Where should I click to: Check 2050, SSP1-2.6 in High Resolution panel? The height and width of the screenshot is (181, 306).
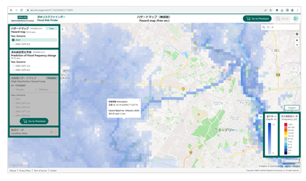coord(13,103)
